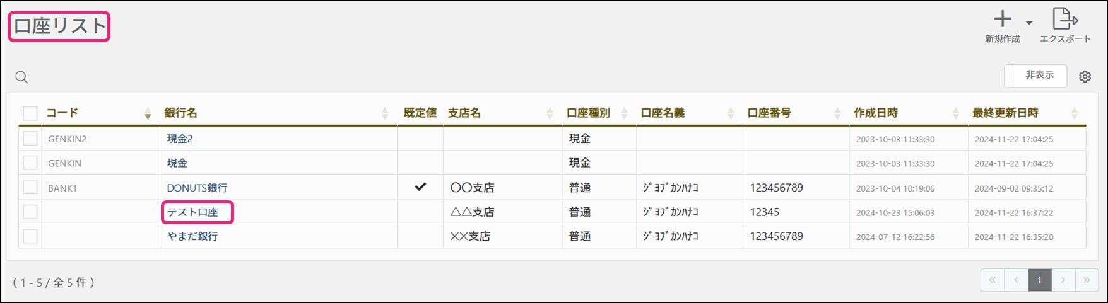The height and width of the screenshot is (303, 1108).
Task: Open the search magnifier icon
Action: [21, 77]
